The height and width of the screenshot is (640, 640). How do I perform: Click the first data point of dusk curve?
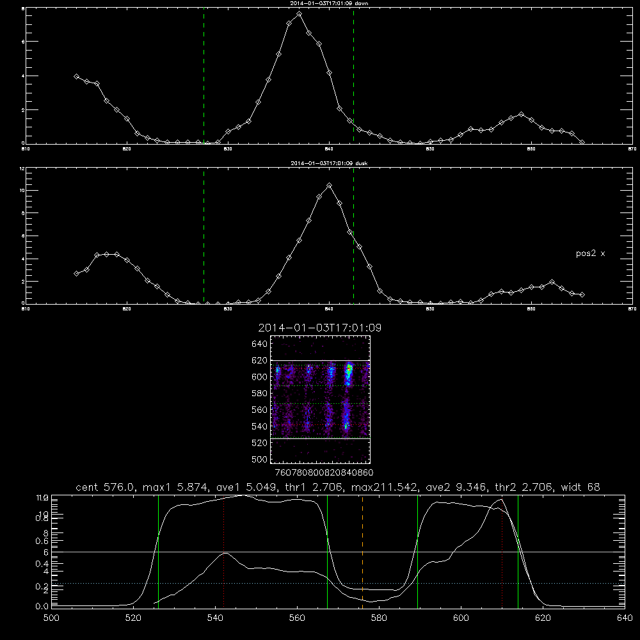tap(76, 273)
